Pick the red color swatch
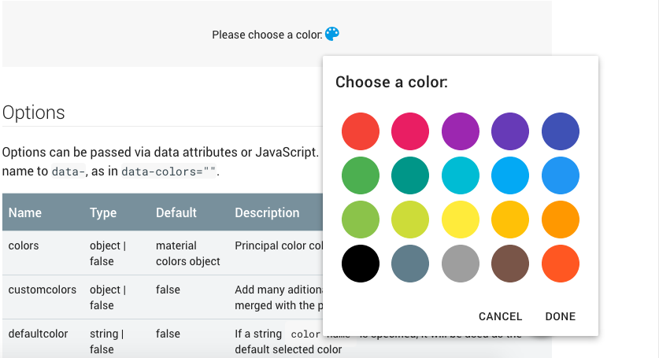Image resolution: width=659 pixels, height=358 pixels. click(x=361, y=131)
